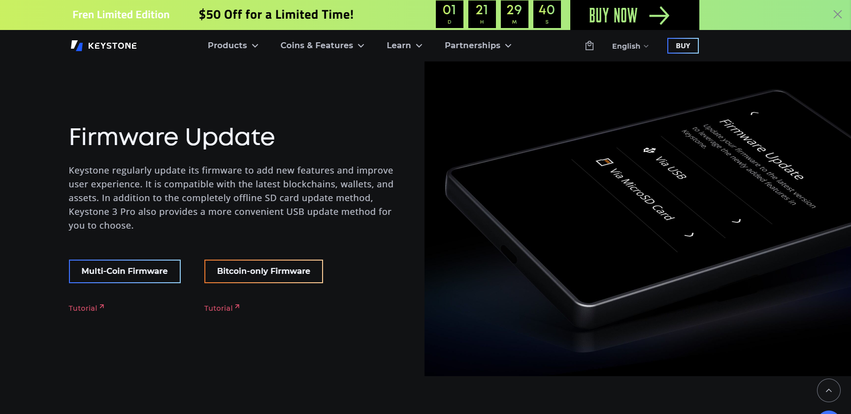Click the Keystone device firmware image
This screenshot has width=851, height=414.
(x=637, y=219)
